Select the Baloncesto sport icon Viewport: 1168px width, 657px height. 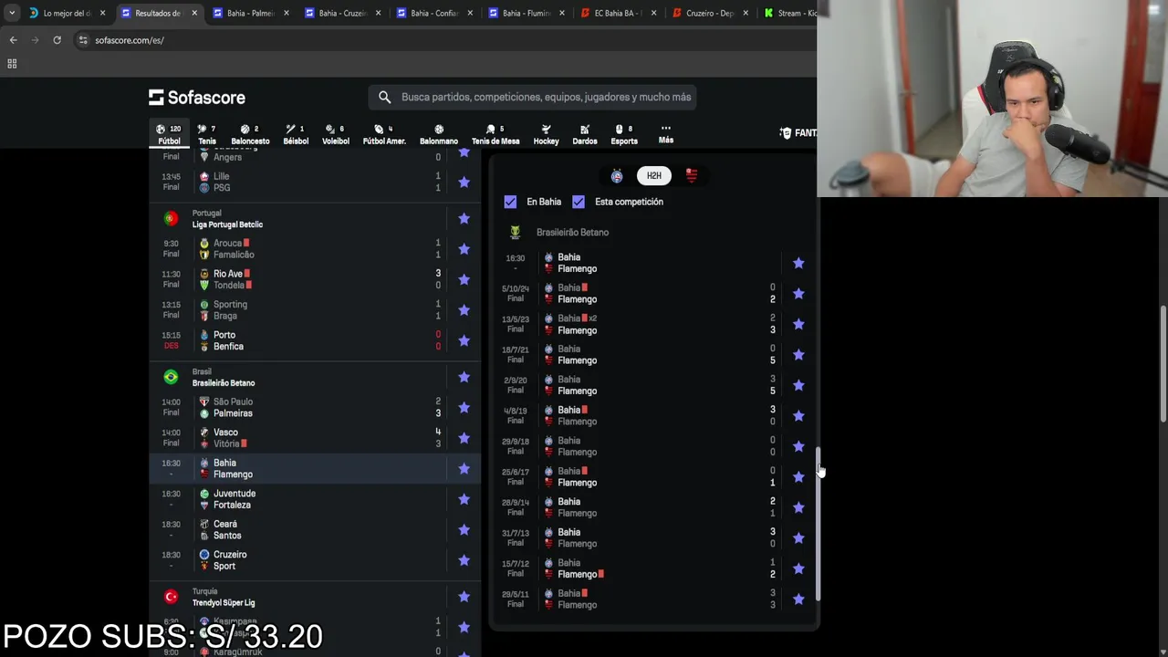tap(250, 134)
